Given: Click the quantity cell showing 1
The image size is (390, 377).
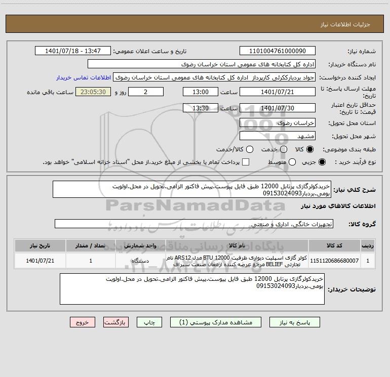Looking at the screenshot, I should pos(91,261).
